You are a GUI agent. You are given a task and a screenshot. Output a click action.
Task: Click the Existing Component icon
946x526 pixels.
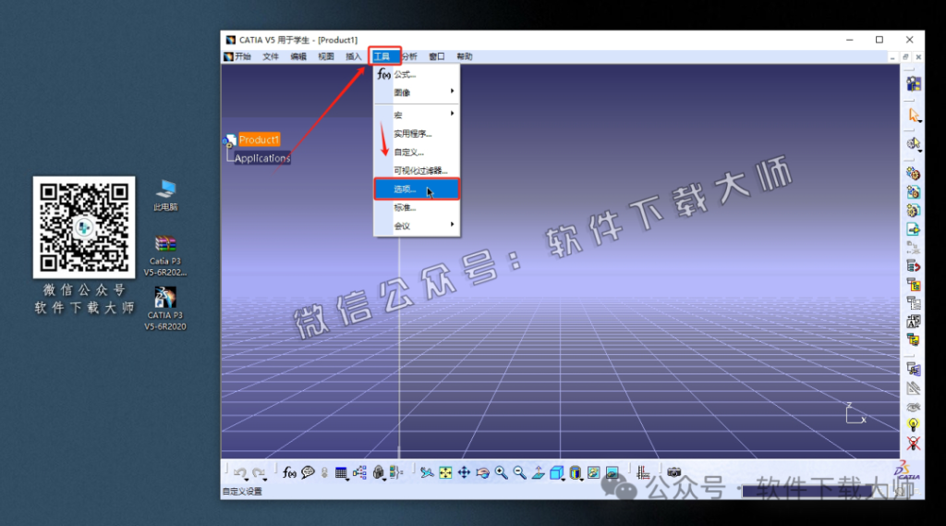point(914,229)
